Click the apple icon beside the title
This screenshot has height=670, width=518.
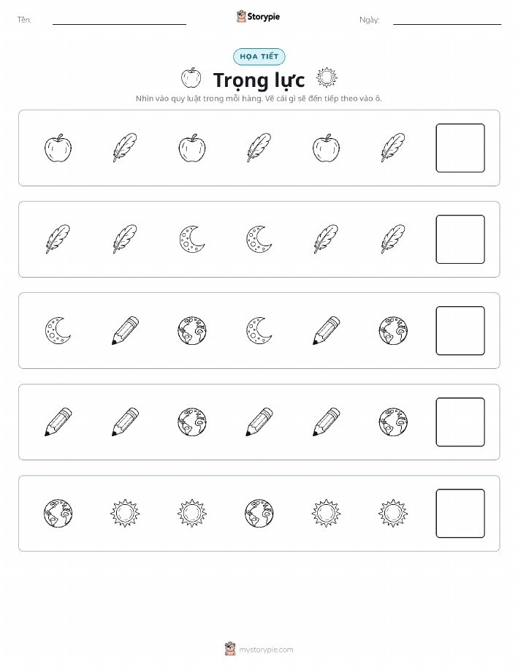191,77
